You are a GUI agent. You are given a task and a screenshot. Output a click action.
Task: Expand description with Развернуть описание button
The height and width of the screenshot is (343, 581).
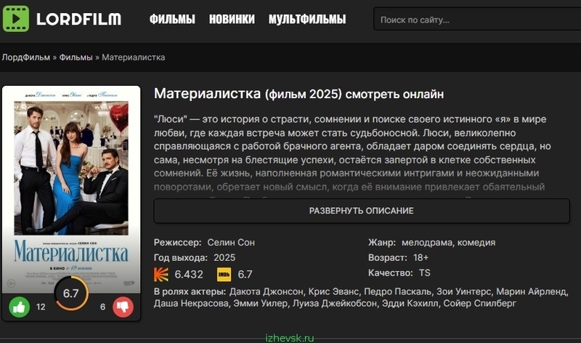[362, 211]
